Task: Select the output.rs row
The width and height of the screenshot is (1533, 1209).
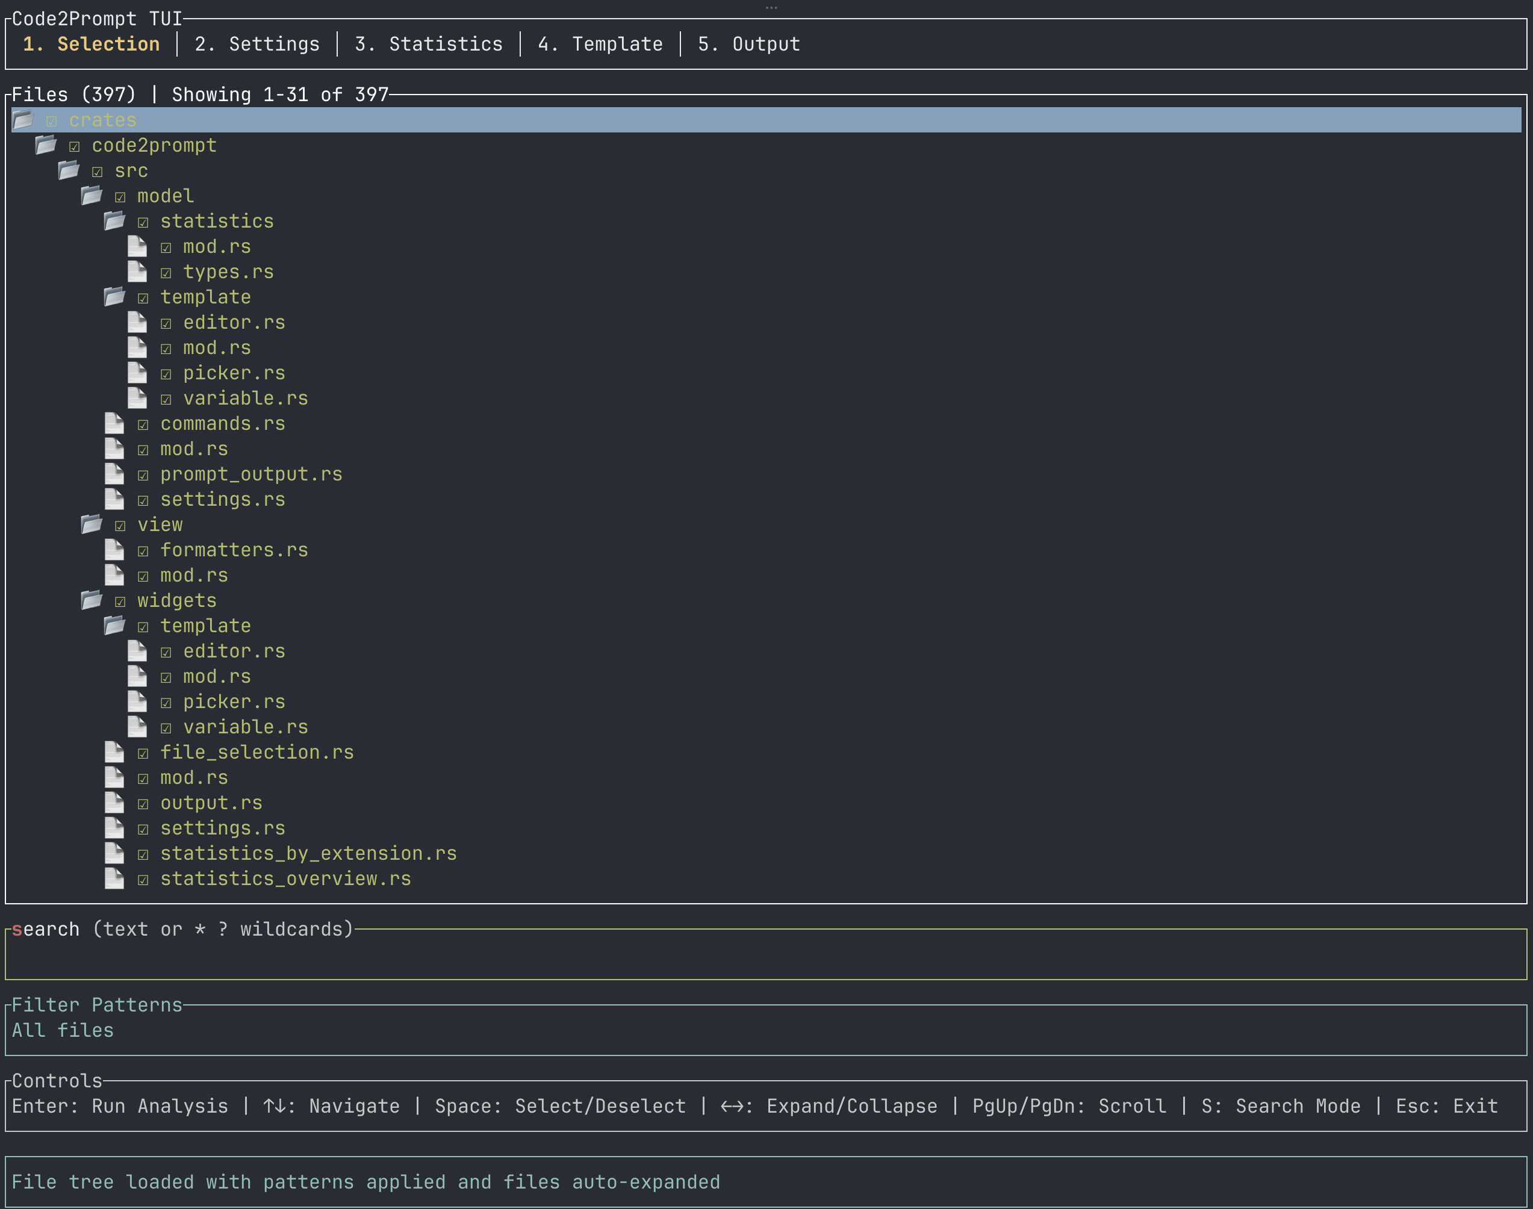Action: tap(766, 803)
